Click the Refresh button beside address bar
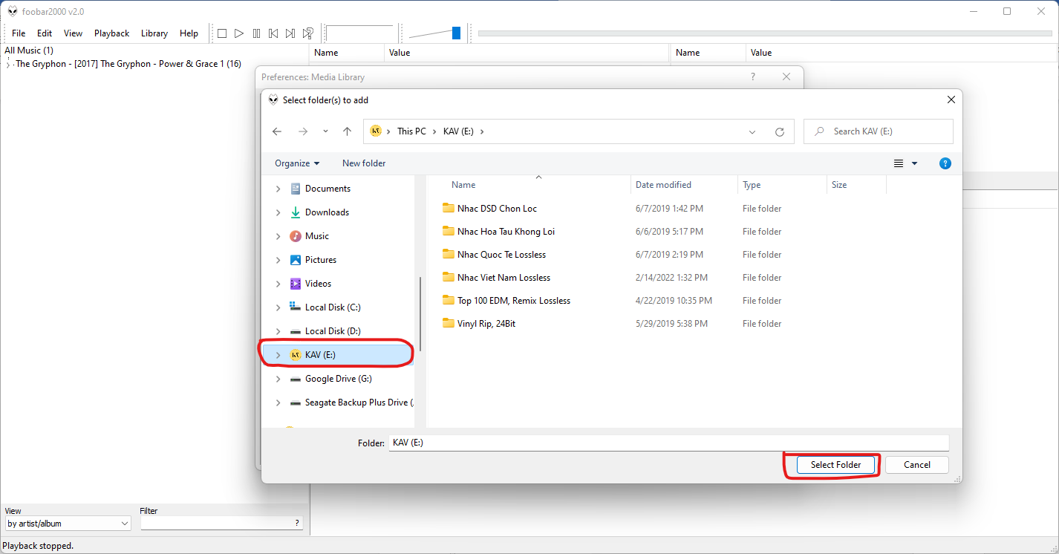The image size is (1059, 554). (780, 131)
